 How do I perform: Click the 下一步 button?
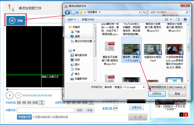point(138,117)
